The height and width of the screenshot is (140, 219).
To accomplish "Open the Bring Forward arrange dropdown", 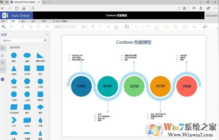I will click(x=167, y=26).
